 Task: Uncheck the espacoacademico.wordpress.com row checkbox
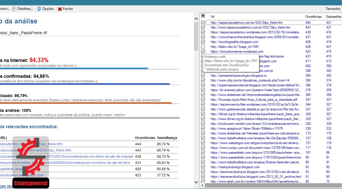(x=203, y=32)
